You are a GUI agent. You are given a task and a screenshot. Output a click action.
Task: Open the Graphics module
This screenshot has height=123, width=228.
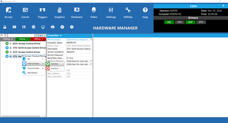coord(60,13)
